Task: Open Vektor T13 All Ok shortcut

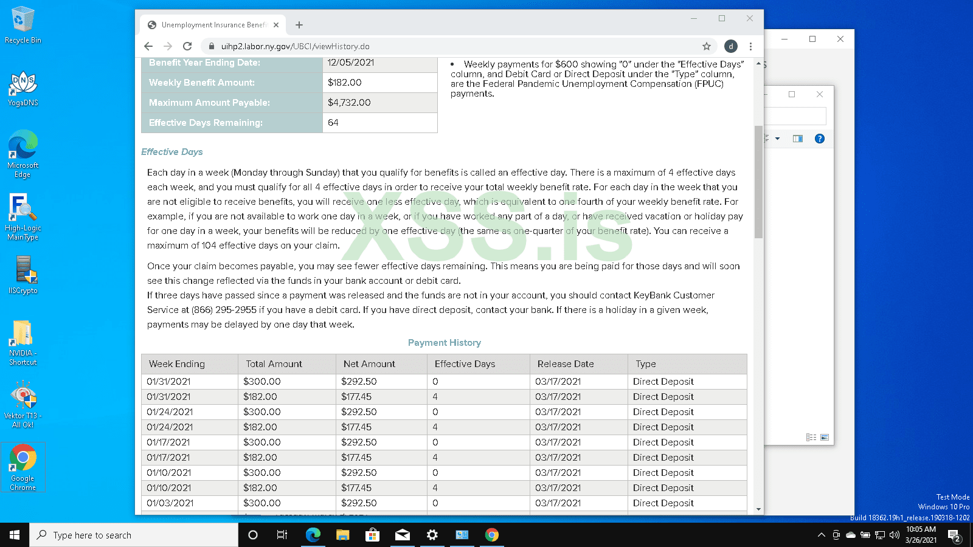Action: [x=23, y=405]
